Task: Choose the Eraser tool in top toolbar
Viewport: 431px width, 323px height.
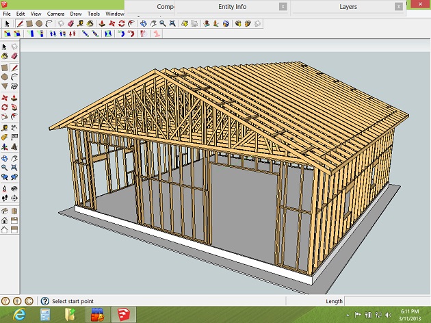Action: (x=72, y=23)
